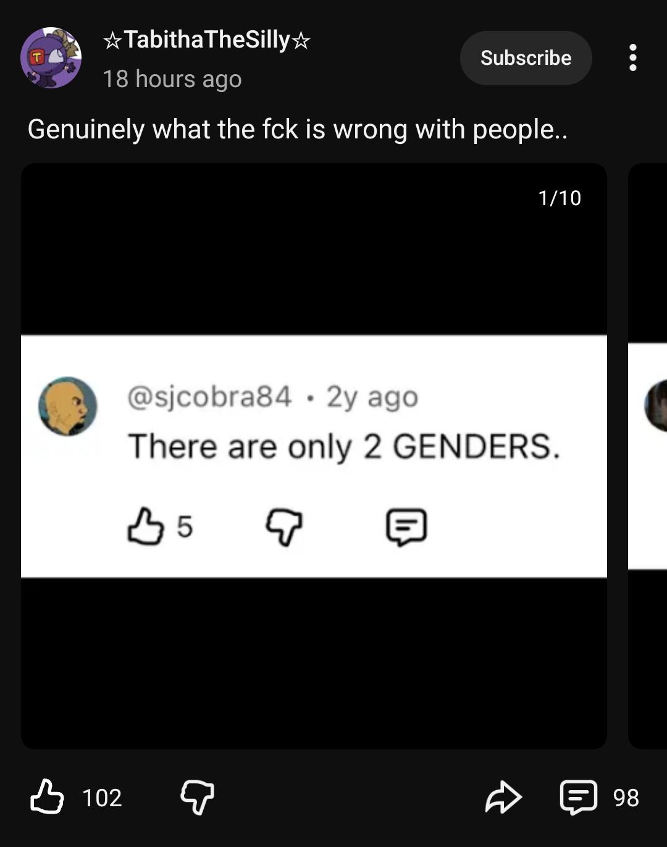Tap the thumbs-up icon inside the screenshot image

coord(146,526)
